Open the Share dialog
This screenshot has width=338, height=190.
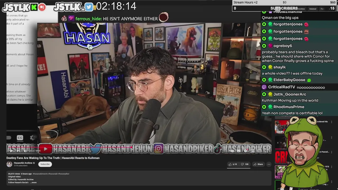click(x=258, y=164)
